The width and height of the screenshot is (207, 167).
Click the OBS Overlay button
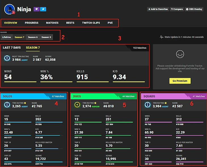click(194, 9)
